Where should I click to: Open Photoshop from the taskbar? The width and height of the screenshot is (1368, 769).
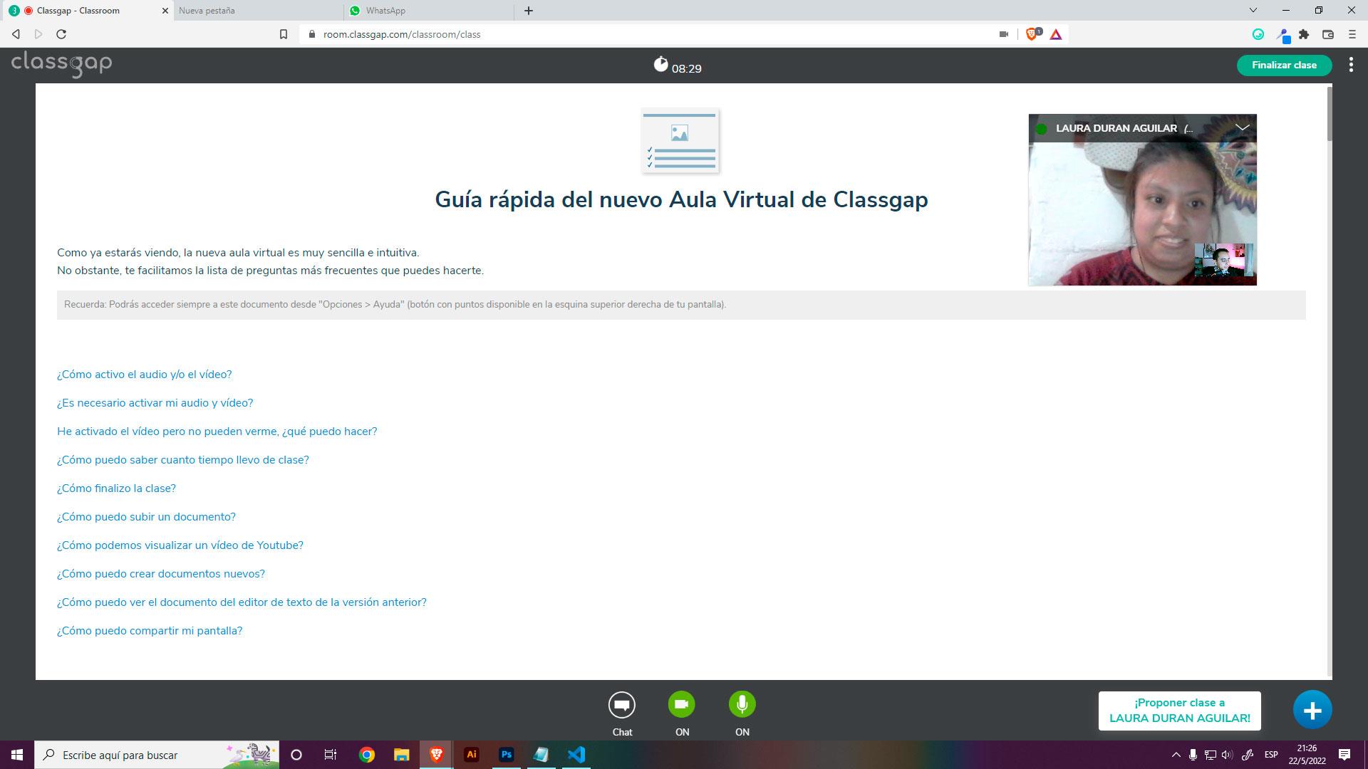click(x=506, y=755)
